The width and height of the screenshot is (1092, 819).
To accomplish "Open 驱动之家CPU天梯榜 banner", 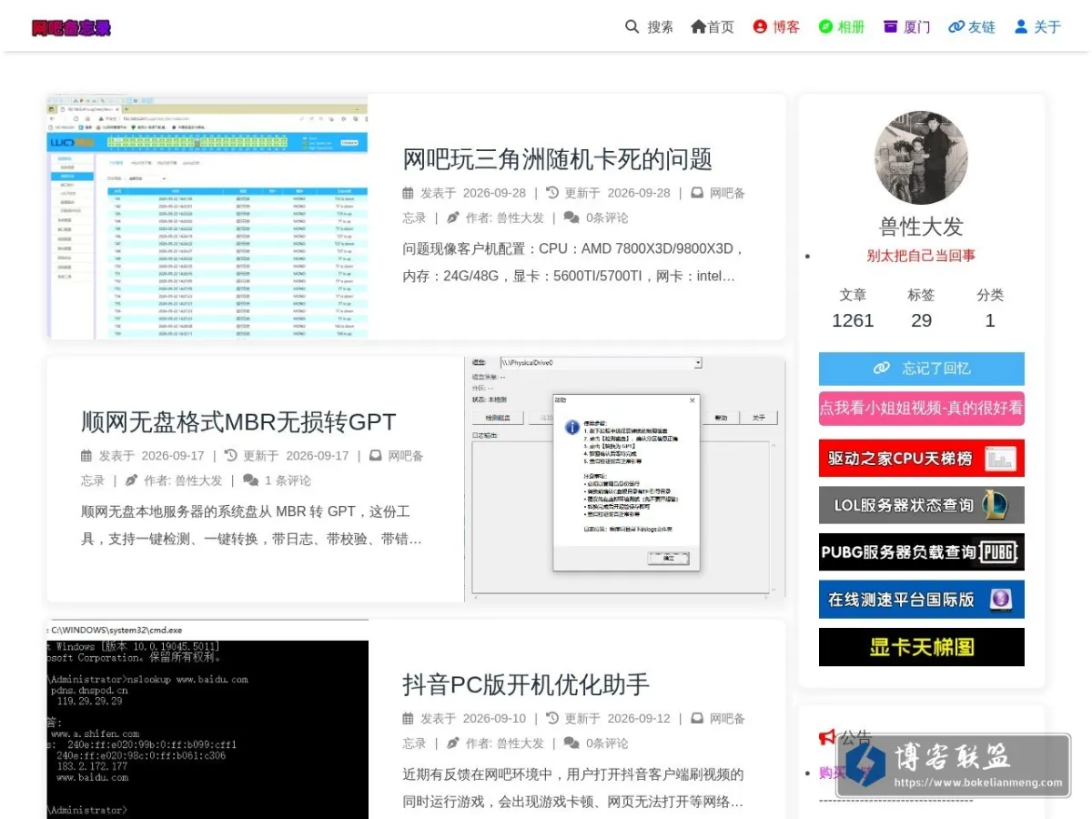I will [x=921, y=459].
